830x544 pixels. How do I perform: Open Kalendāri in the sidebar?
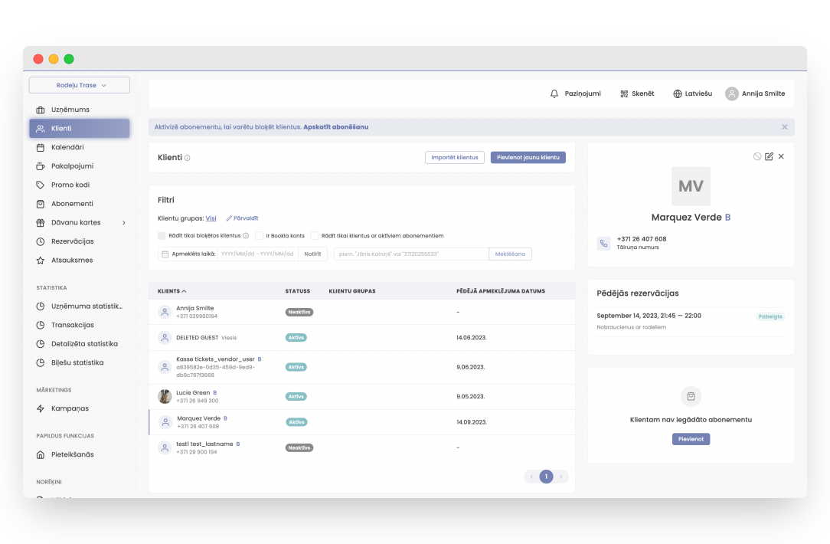pyautogui.click(x=67, y=147)
